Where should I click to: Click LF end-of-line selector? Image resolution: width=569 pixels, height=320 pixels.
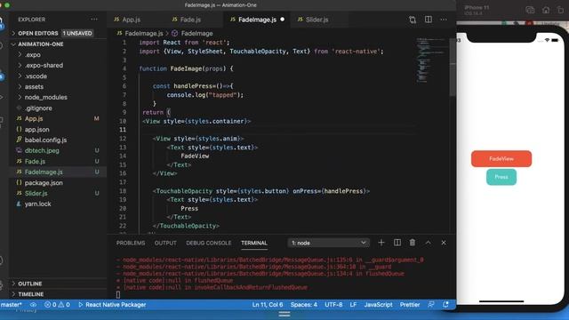[x=353, y=305]
